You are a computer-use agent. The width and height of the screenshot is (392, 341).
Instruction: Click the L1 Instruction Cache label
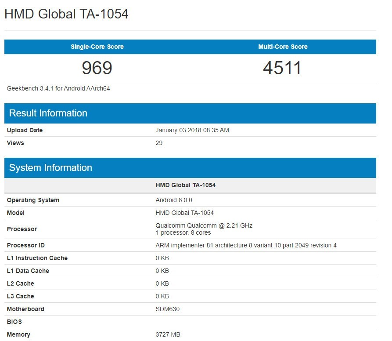tap(37, 258)
